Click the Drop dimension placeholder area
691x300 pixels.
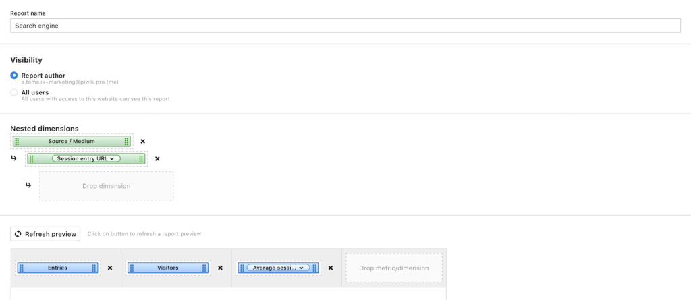click(x=106, y=185)
